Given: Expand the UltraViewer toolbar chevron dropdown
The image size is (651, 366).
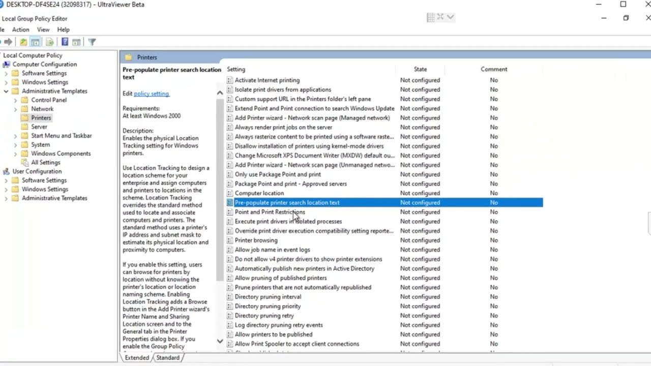Looking at the screenshot, I should pos(450,17).
